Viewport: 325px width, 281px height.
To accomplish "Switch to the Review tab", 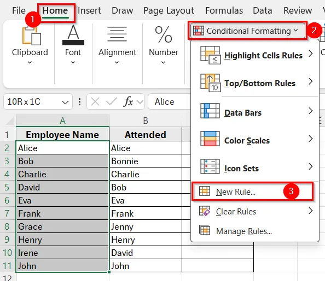I will (x=298, y=10).
